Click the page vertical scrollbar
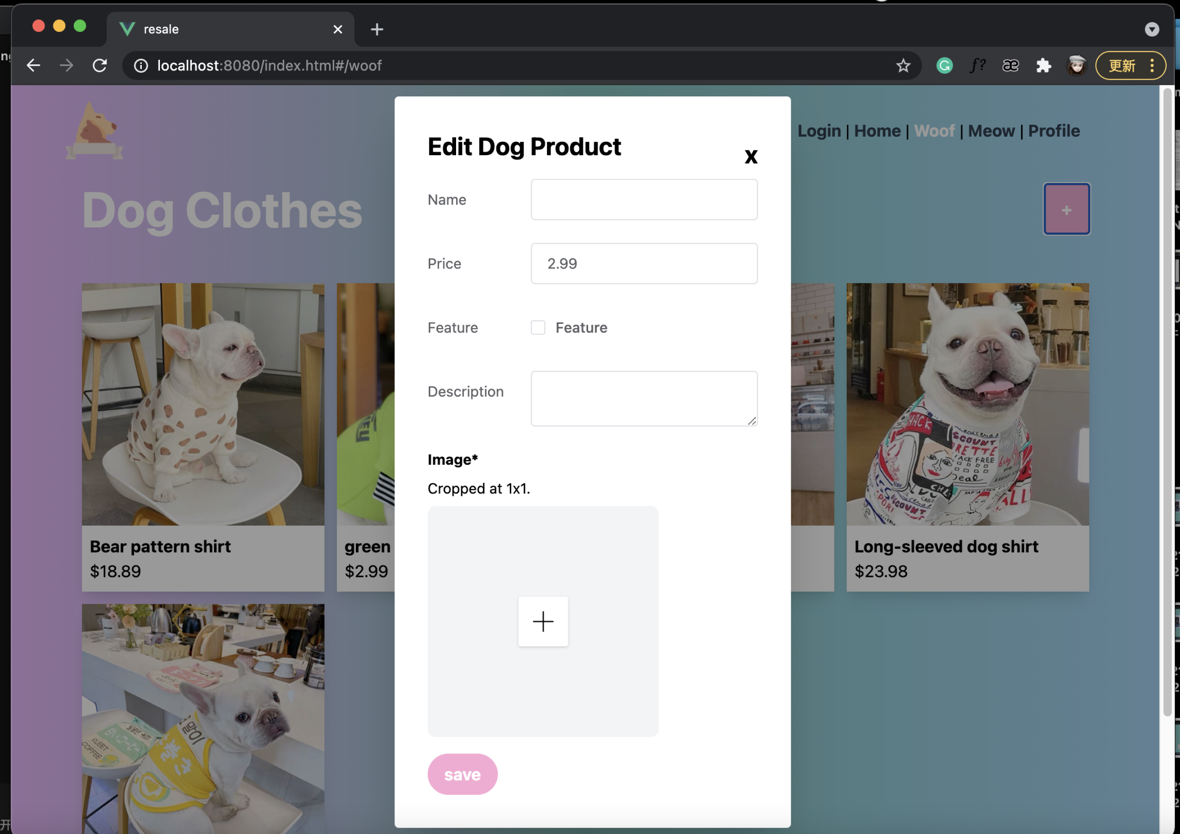Image resolution: width=1180 pixels, height=834 pixels. [1167, 401]
